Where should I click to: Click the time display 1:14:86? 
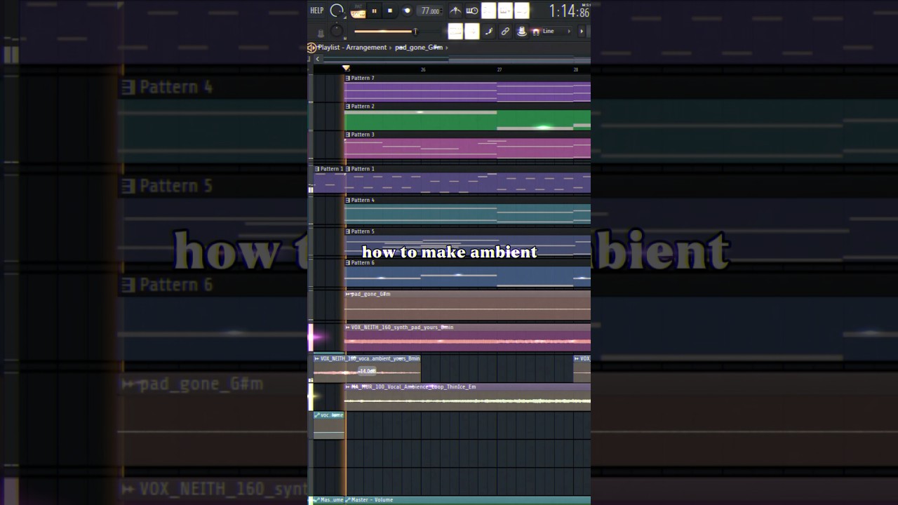(569, 11)
